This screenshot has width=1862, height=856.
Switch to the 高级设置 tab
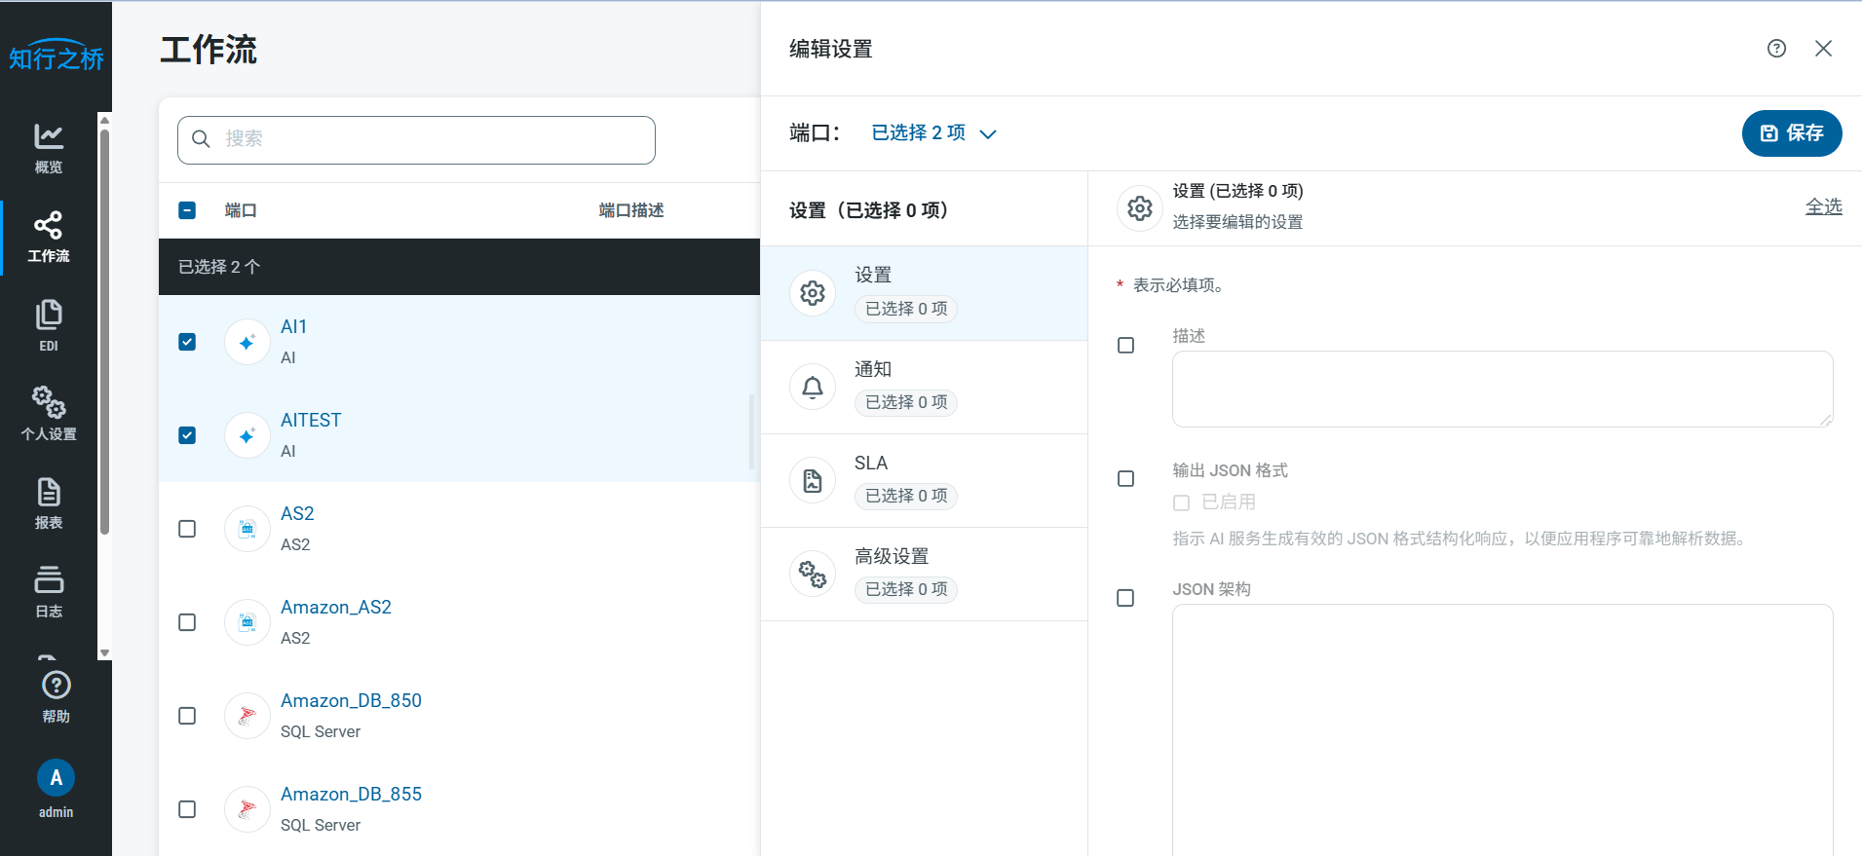click(x=923, y=574)
